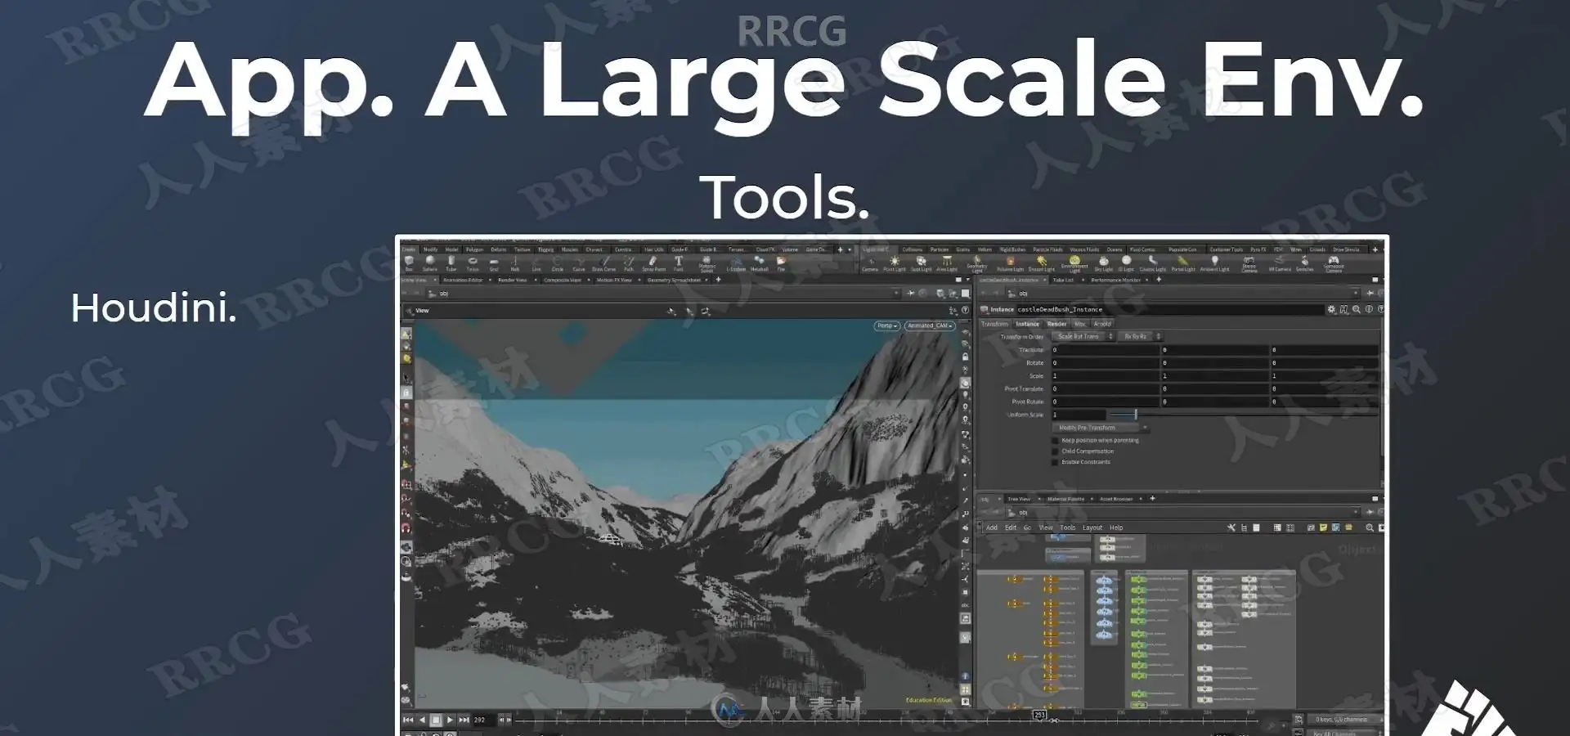Open Scale Rot Trans transform order dropdown
The image size is (1570, 736).
pyautogui.click(x=1083, y=336)
